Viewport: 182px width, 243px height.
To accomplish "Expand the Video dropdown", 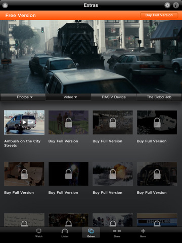I will (x=68, y=97).
